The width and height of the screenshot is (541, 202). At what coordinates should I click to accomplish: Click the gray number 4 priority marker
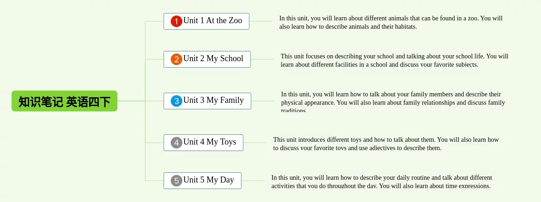176,143
